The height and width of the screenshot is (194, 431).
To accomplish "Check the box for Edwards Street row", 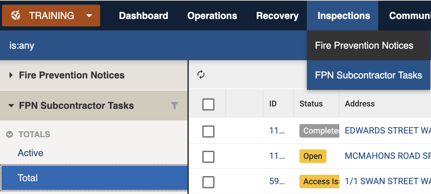I will [x=208, y=131].
